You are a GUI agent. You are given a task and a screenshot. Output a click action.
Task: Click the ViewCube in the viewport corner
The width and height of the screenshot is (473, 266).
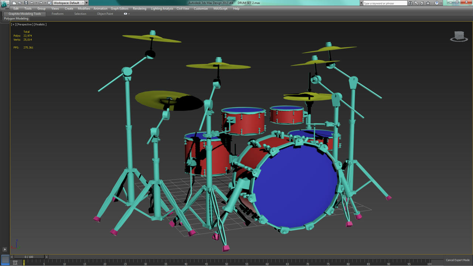459,36
